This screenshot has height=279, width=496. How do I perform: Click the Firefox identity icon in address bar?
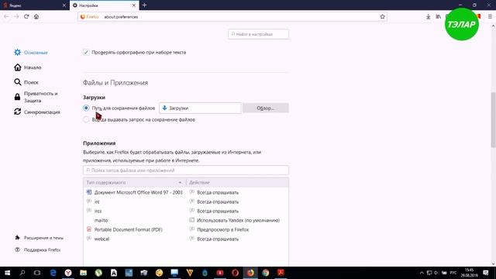click(x=90, y=17)
